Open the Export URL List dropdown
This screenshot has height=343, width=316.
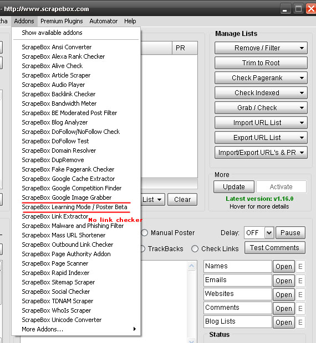point(261,137)
